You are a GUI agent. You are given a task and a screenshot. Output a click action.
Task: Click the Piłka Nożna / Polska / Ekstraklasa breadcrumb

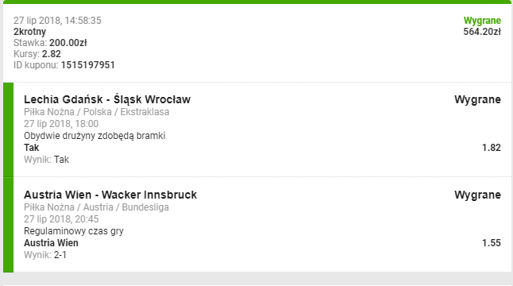(97, 112)
